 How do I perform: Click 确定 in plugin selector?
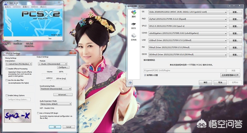[x=205, y=82]
